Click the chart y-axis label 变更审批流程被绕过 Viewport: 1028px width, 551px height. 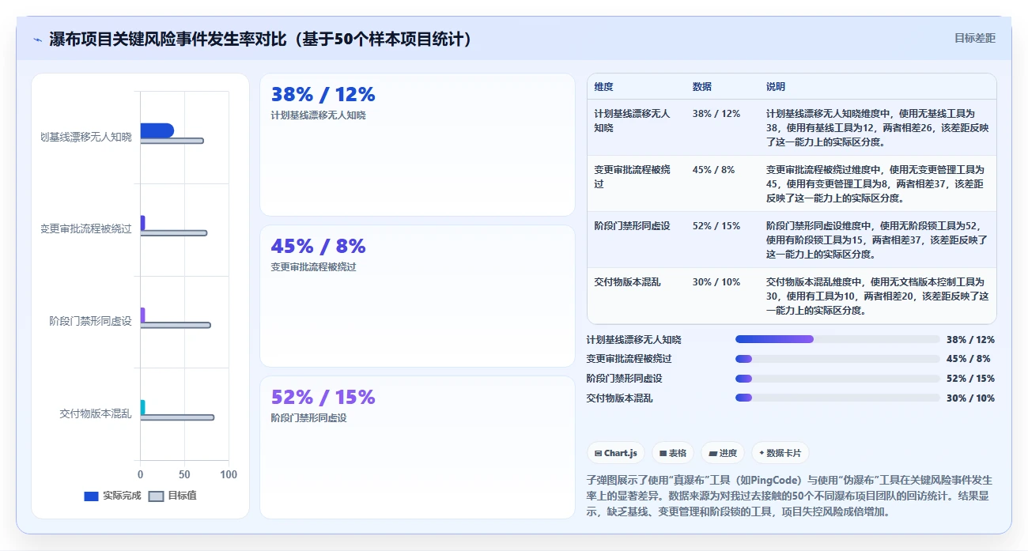(86, 229)
